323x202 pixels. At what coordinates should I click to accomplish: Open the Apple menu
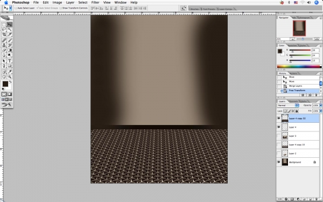click(6, 3)
